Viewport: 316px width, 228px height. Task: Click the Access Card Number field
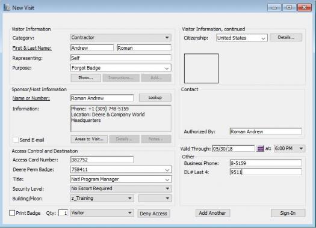[x=102, y=160]
